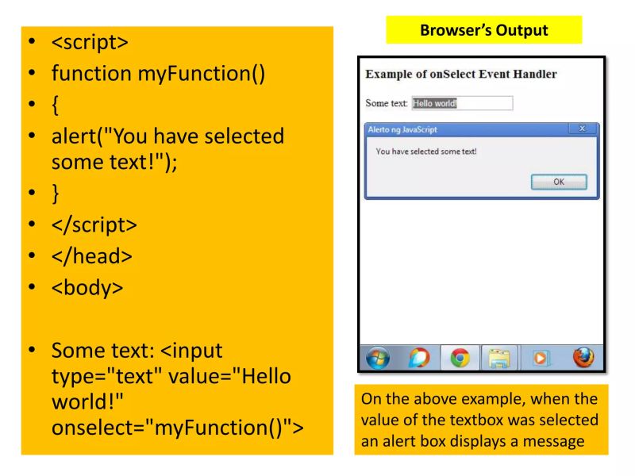
Task: Close the Alerto ng JavaScript dialog
Action: 583,128
